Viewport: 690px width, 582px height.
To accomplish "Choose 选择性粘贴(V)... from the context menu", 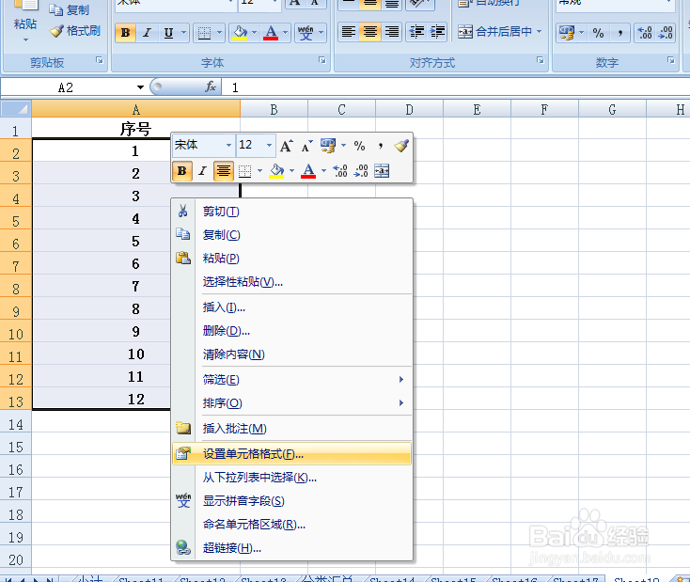I will click(291, 282).
